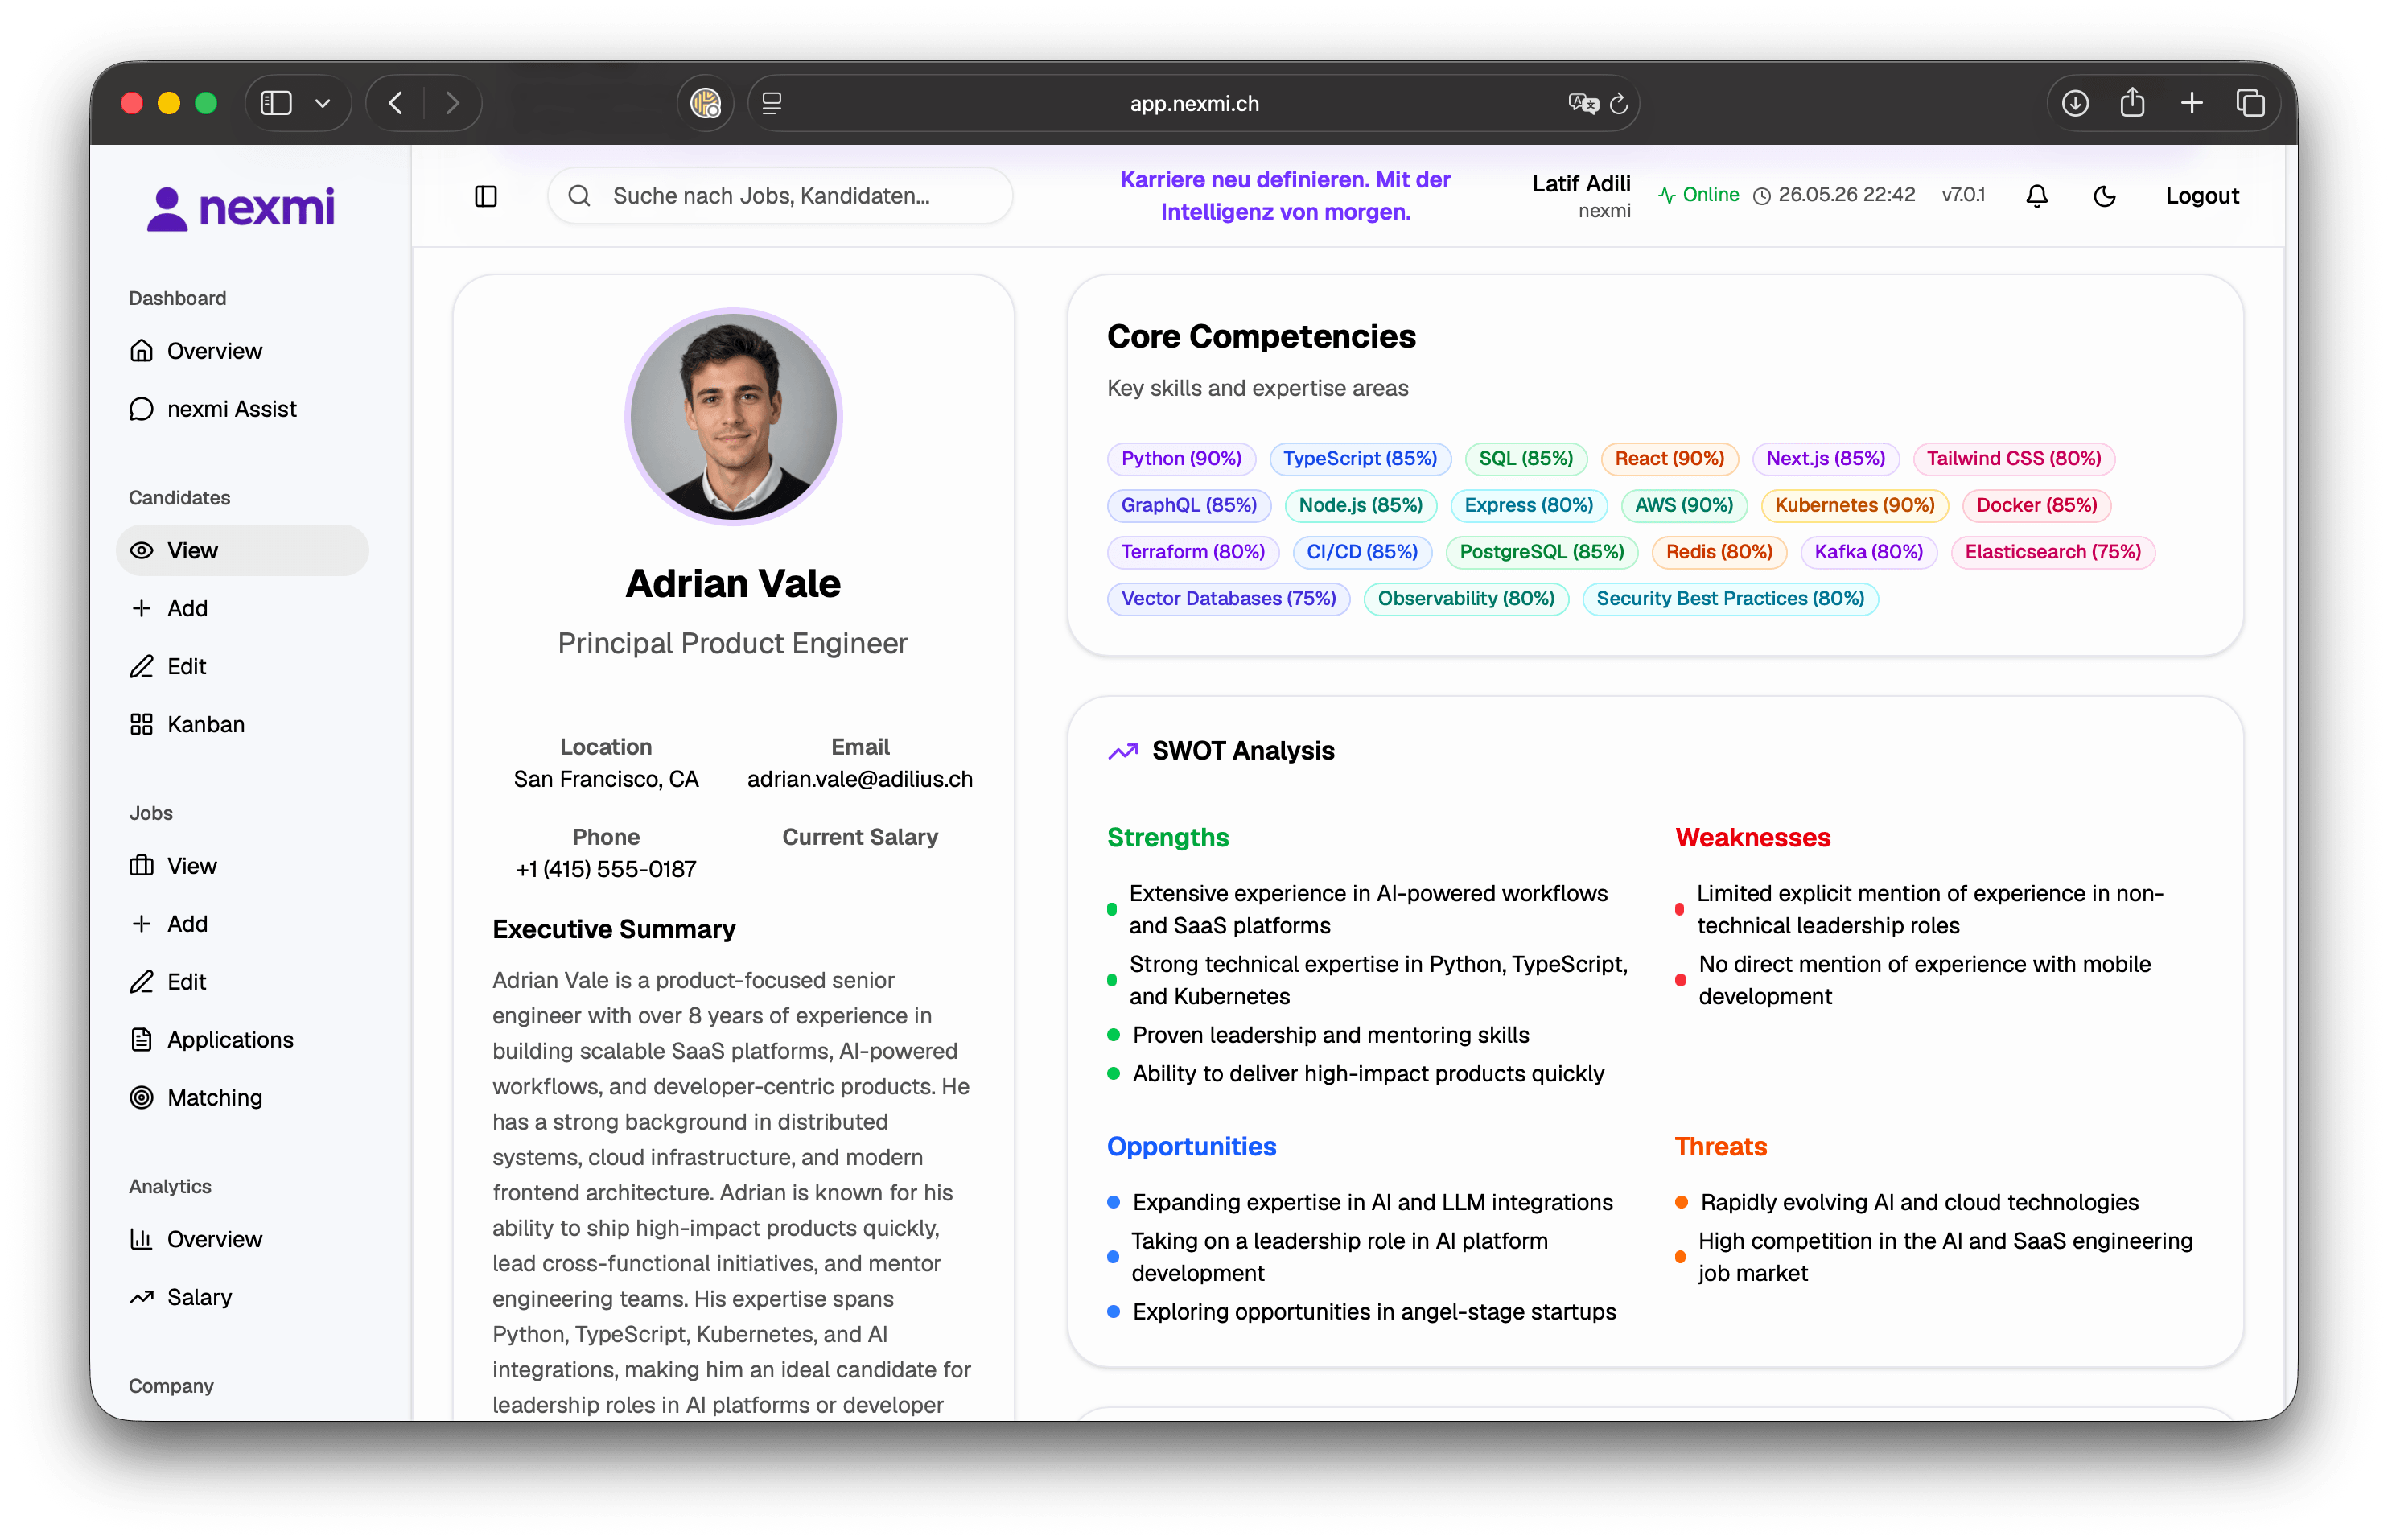This screenshot has height=1540, width=2388.
Task: Click the nexmi logo
Action: pos(241,208)
